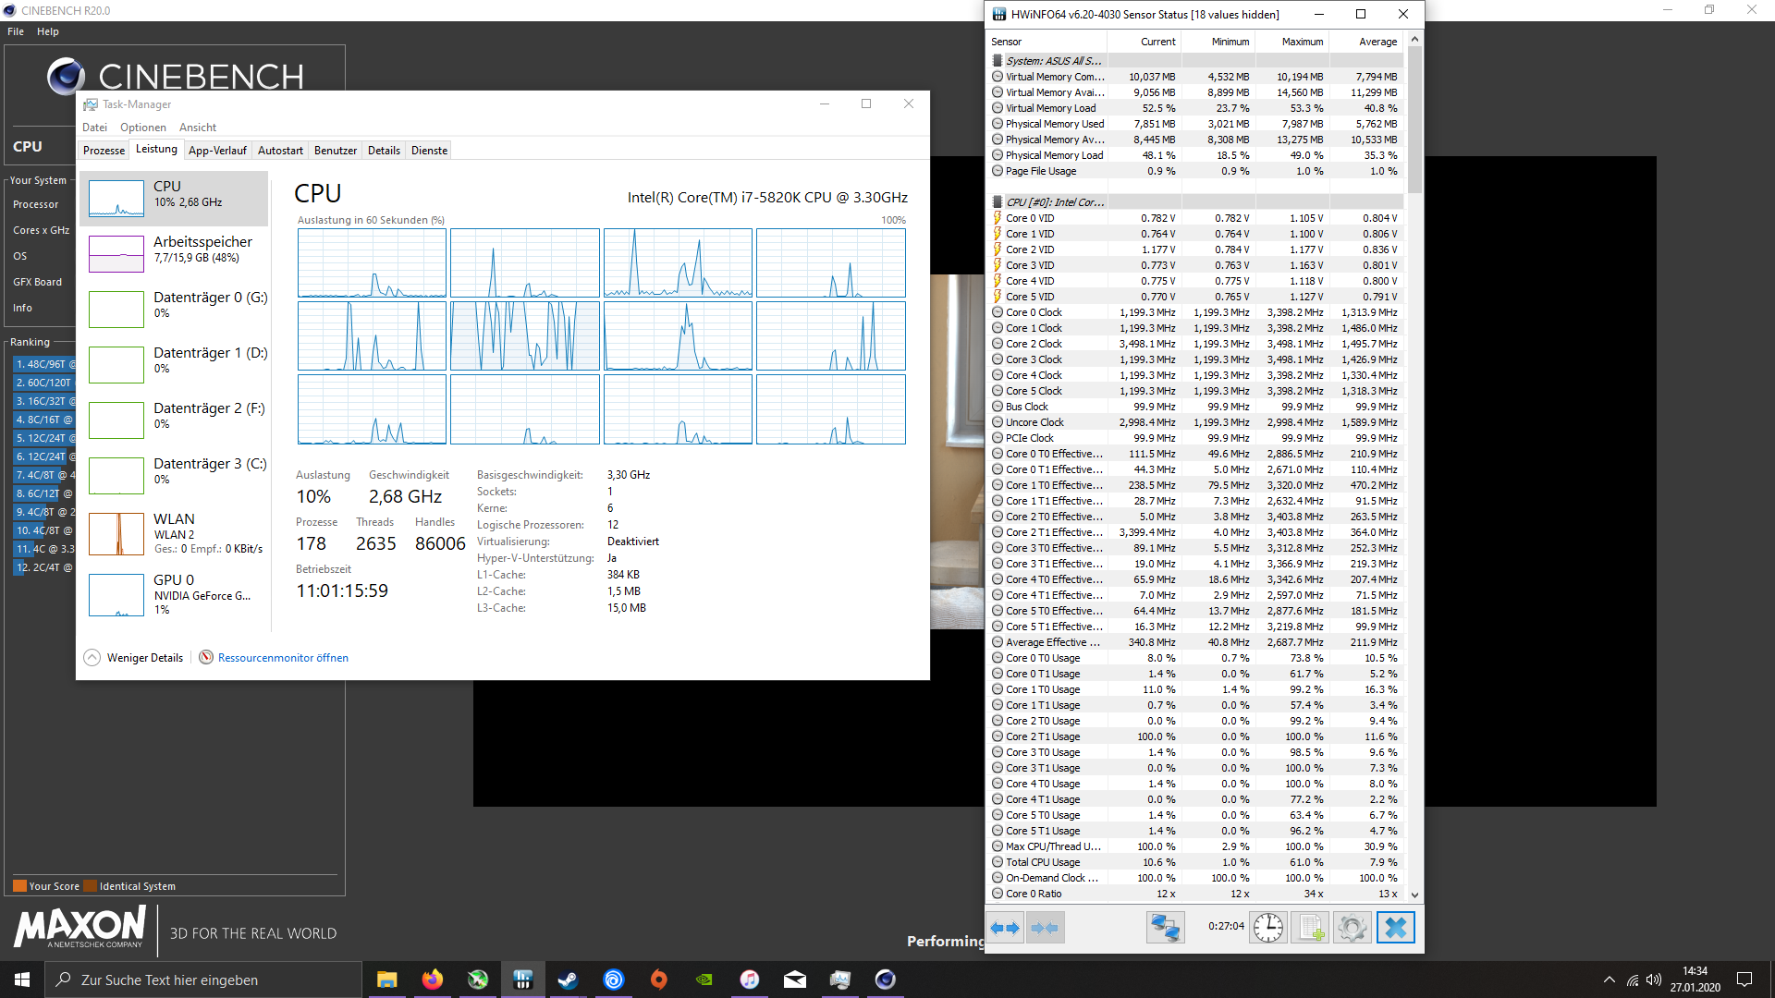Click the HWiNFO shrink-columns arrows button

(x=1045, y=928)
